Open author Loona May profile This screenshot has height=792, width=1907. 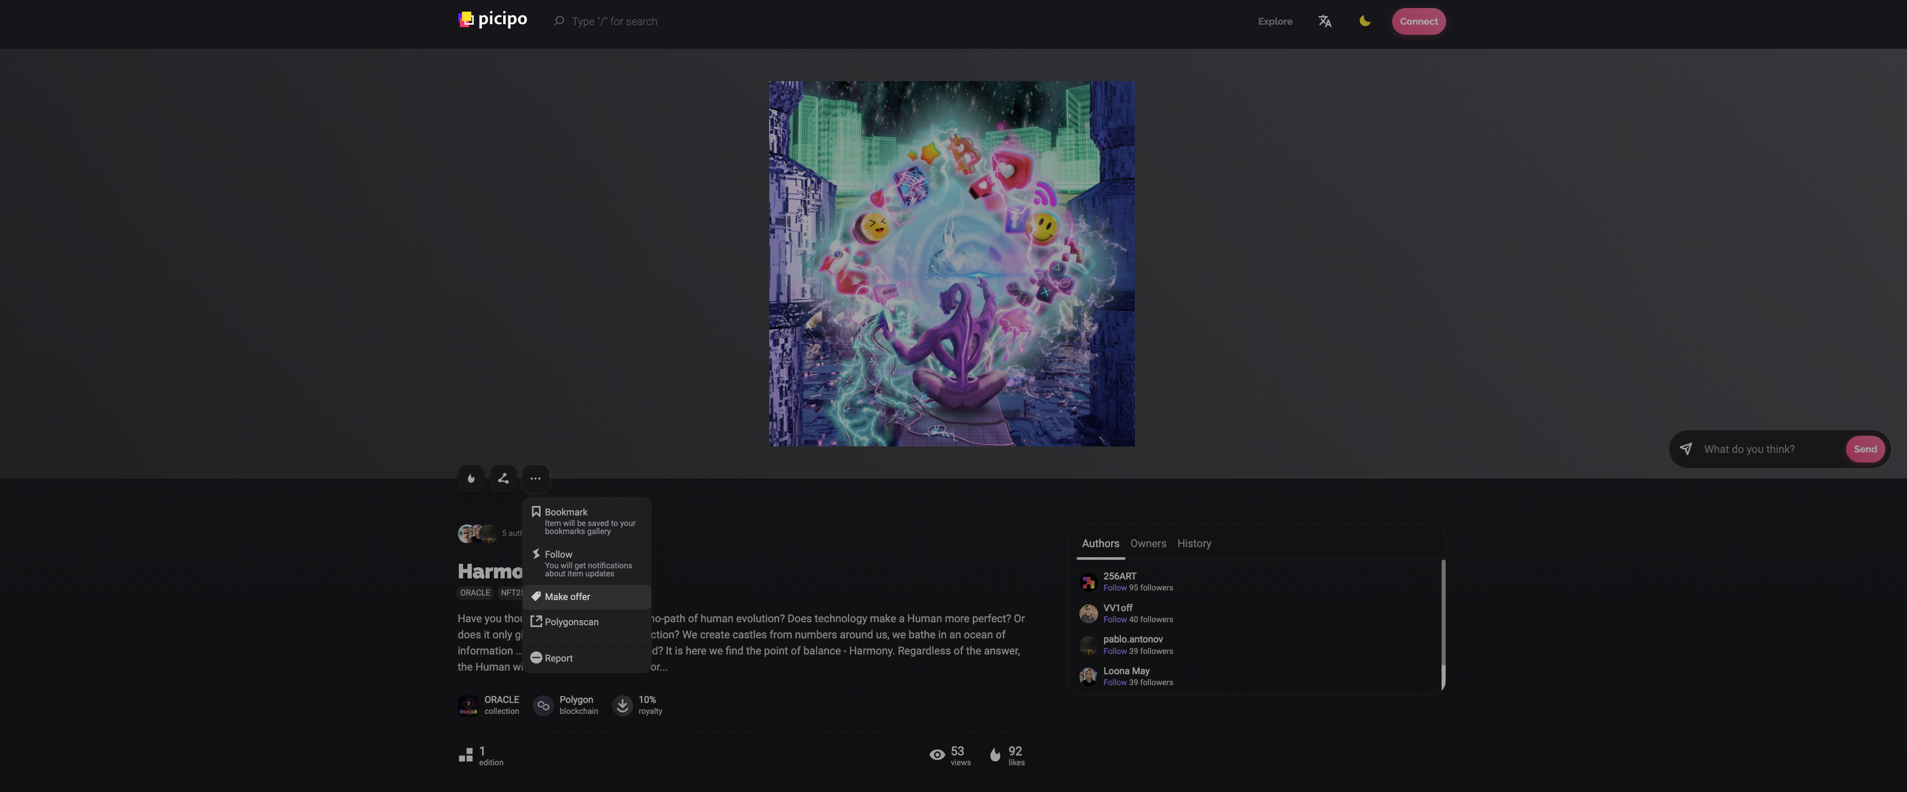pos(1126,671)
